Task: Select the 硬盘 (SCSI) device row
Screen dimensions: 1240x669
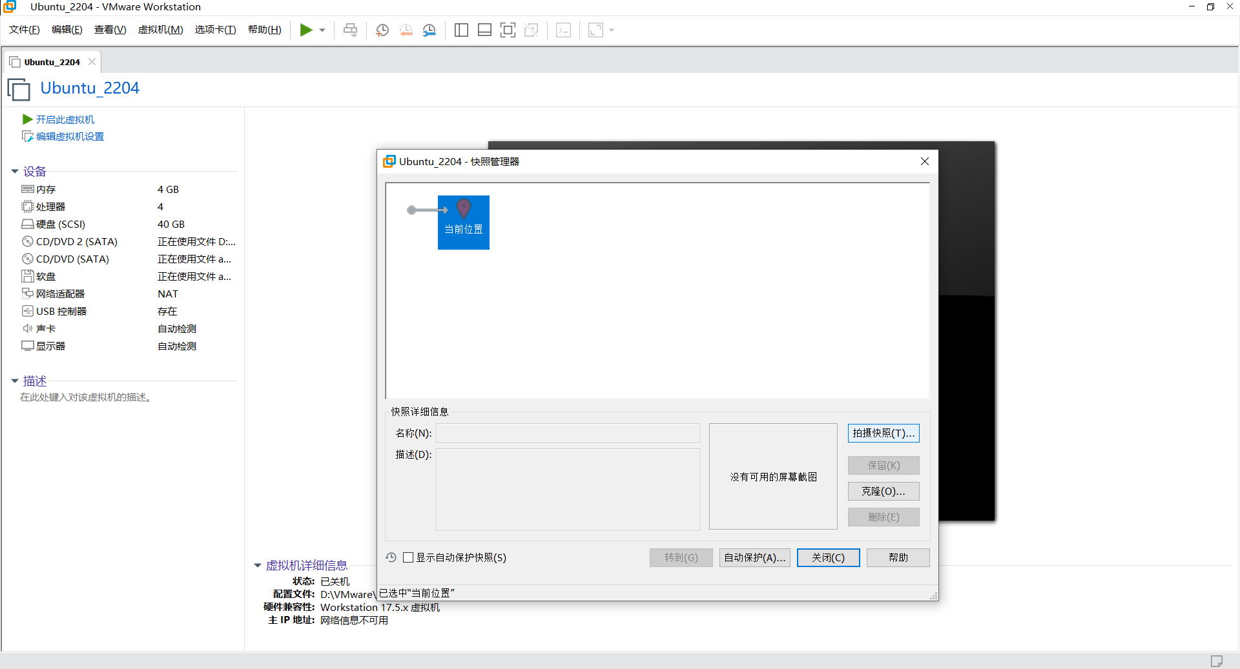Action: coord(129,224)
